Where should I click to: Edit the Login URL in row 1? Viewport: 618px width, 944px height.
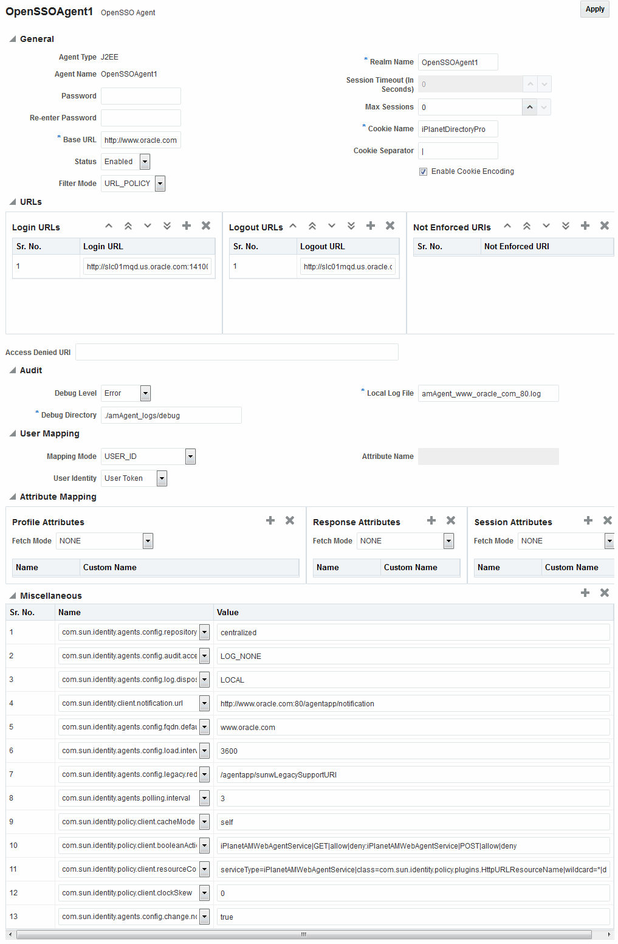(x=148, y=266)
